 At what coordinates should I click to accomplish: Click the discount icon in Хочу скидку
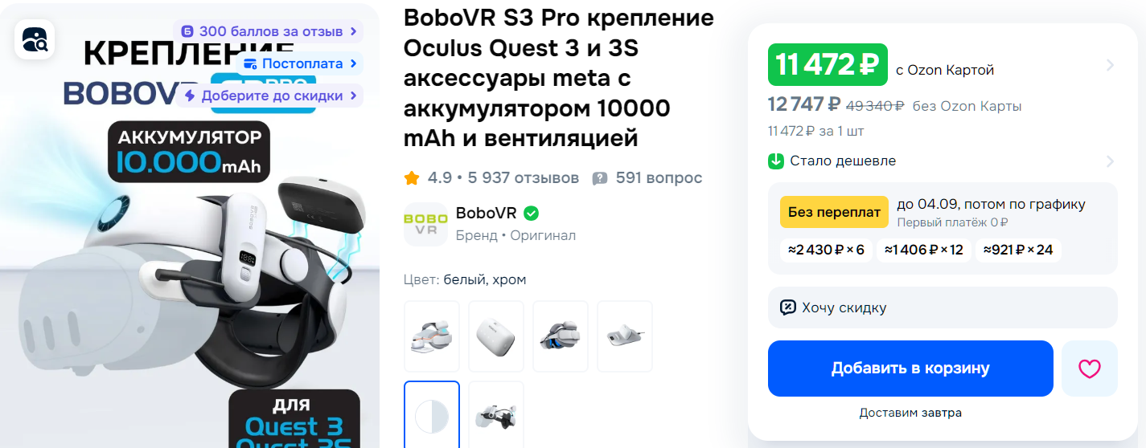tap(788, 307)
